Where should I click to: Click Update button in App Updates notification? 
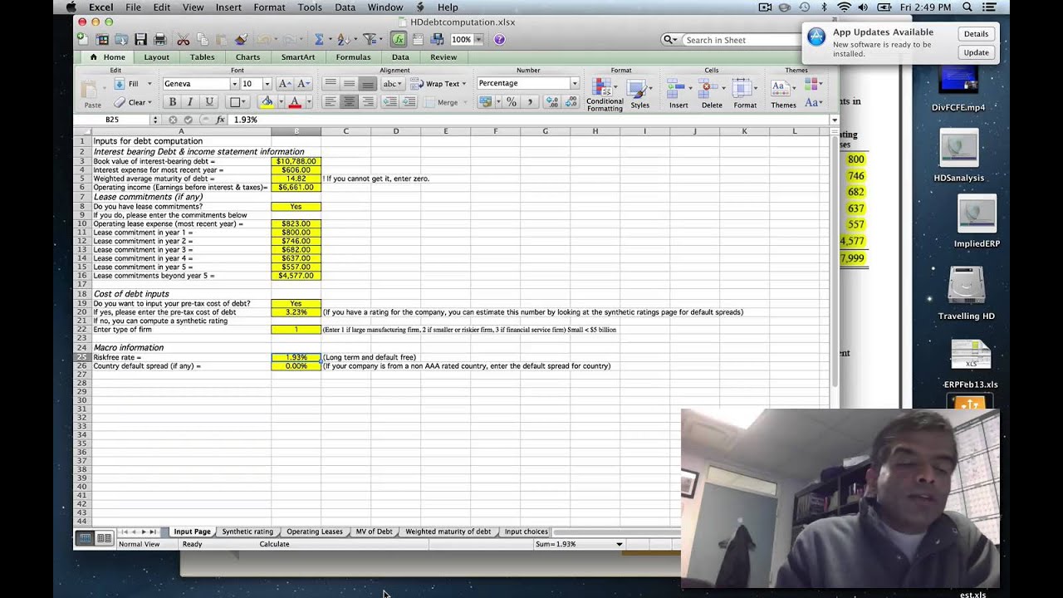976,52
